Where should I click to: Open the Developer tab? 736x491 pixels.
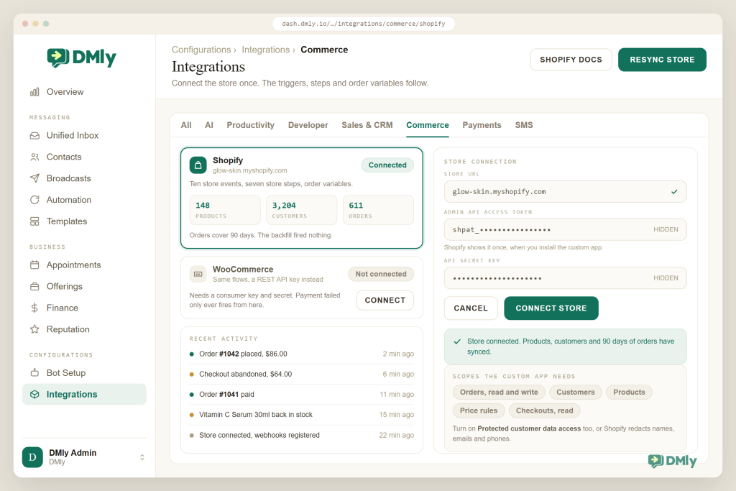pyautogui.click(x=308, y=125)
